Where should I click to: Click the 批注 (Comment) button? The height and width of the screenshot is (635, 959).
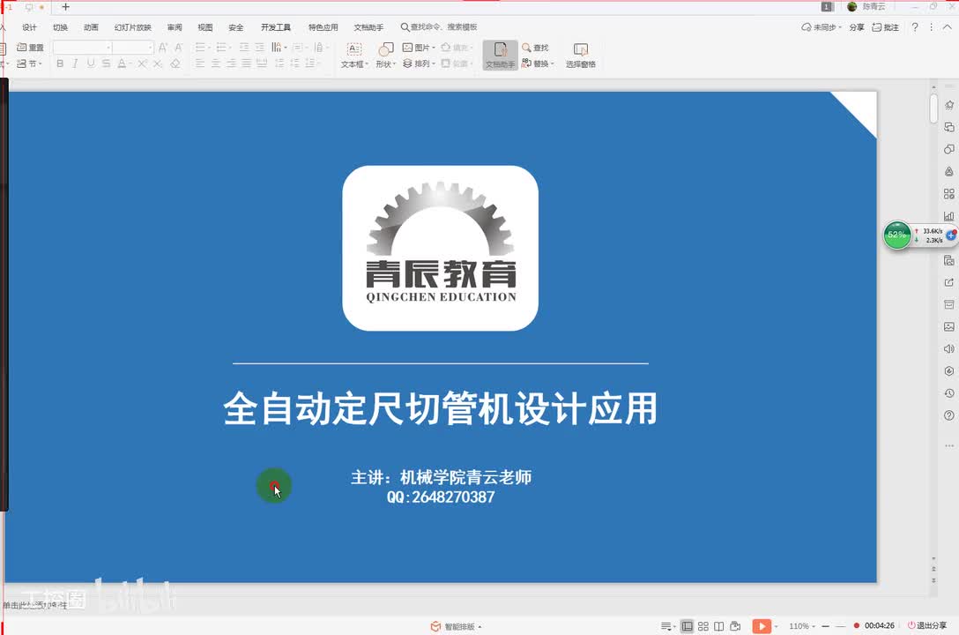886,27
